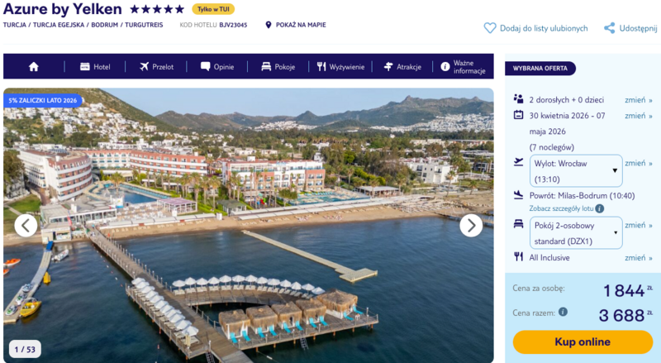661x363 pixels.
Task: Click the 'Tylko w TUI' badge
Action: click(213, 9)
